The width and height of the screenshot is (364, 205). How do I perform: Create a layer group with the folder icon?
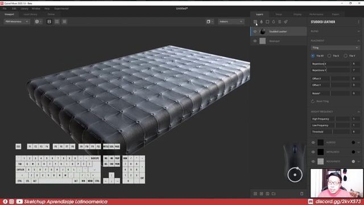coord(274,194)
